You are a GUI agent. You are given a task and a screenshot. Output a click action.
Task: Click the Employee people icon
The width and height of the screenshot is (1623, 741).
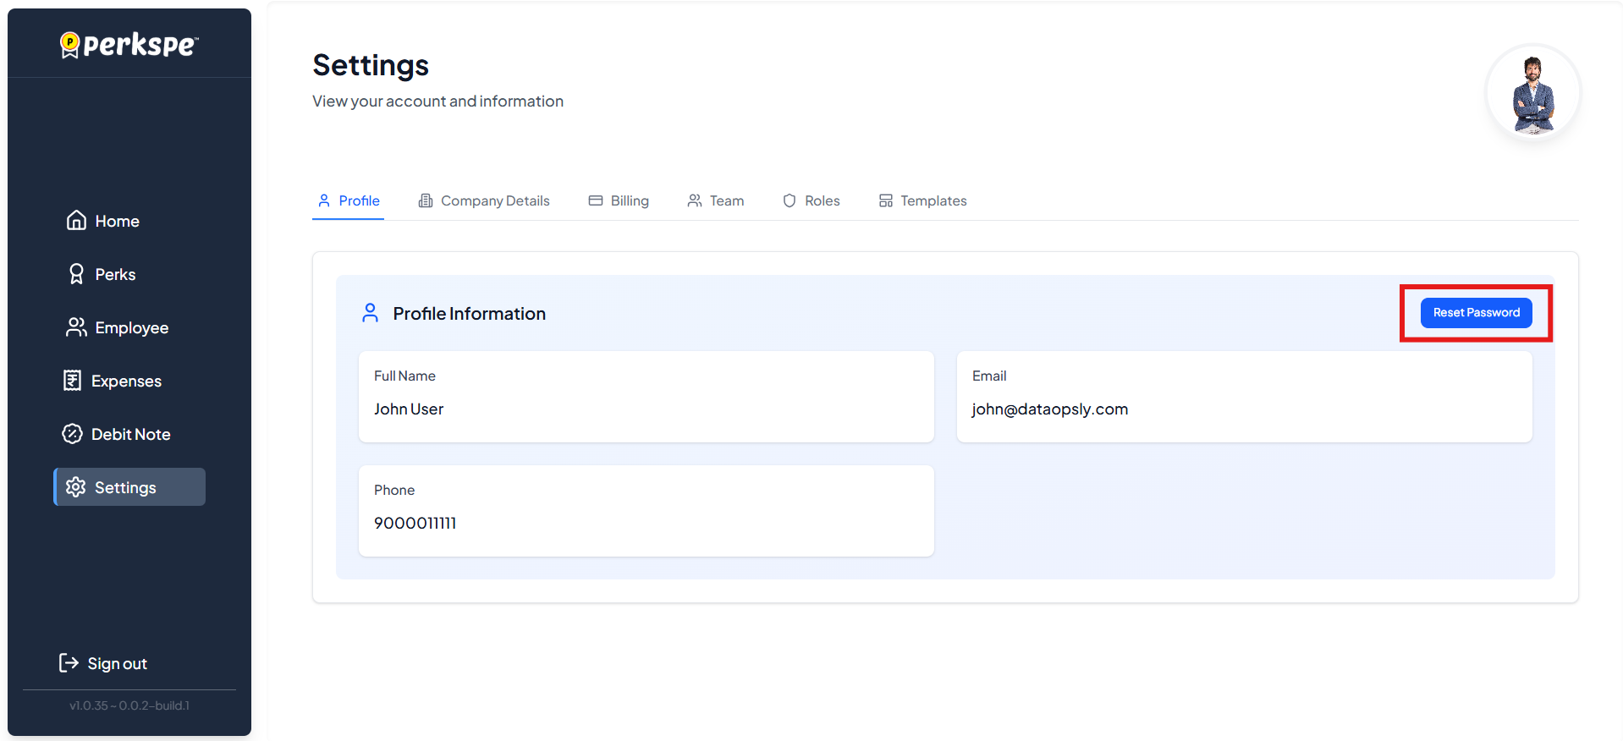click(76, 327)
